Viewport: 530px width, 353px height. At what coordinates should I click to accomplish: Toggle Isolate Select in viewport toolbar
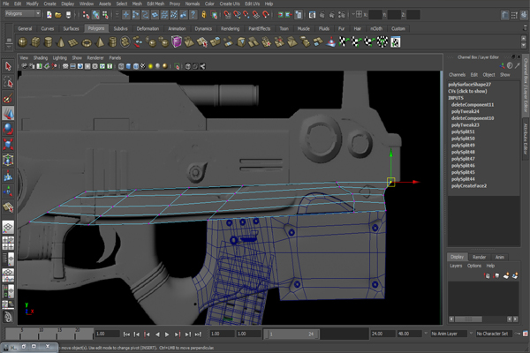pos(177,66)
